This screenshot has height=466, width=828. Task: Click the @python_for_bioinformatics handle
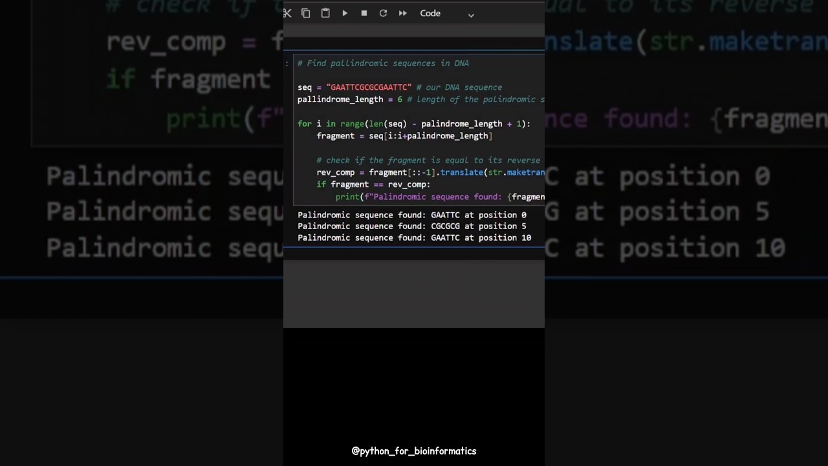pos(414,451)
